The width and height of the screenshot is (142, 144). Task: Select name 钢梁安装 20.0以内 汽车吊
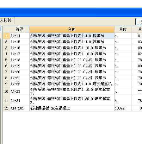72,66
